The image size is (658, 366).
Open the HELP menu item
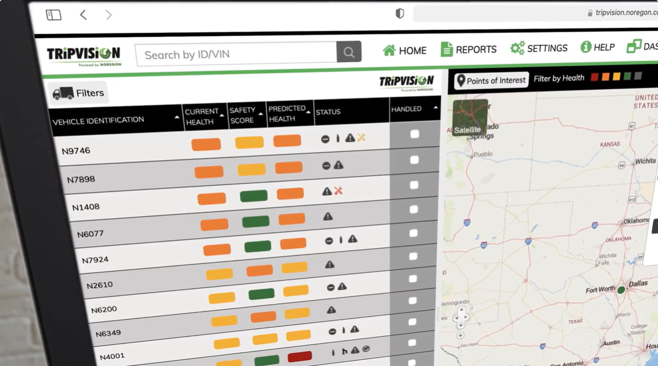[598, 47]
